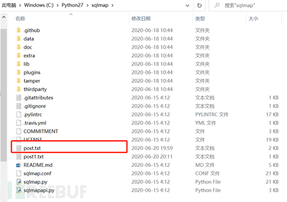Select the extra folder icon
The image size is (287, 202).
click(x=19, y=55)
